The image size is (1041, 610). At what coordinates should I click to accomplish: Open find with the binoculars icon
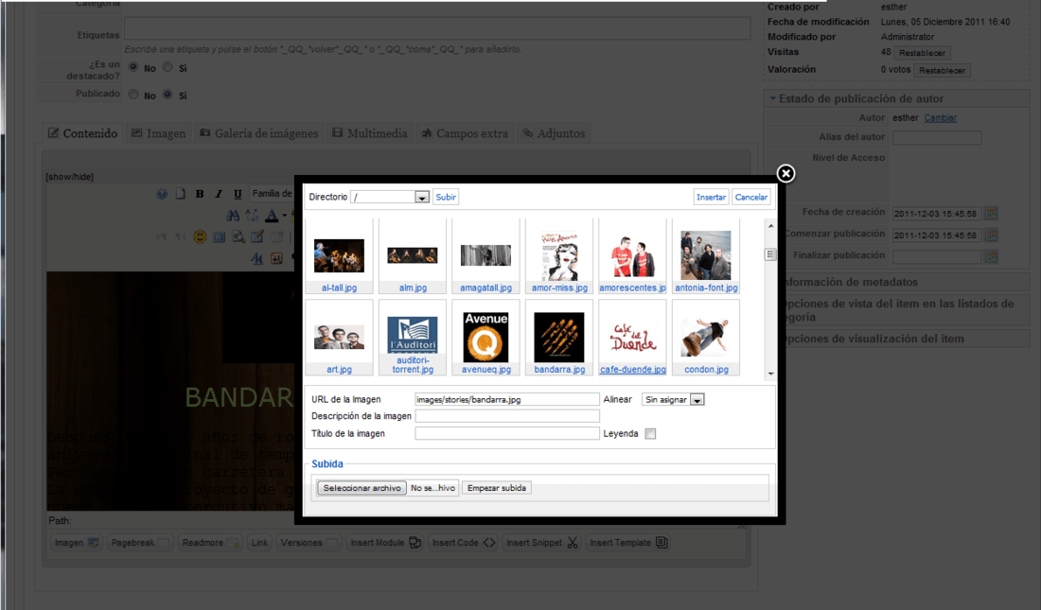[233, 216]
